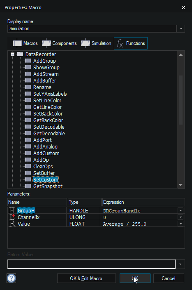Click the SetDecodable function icon
Screen dimensions: 192x290
click(x=28, y=127)
